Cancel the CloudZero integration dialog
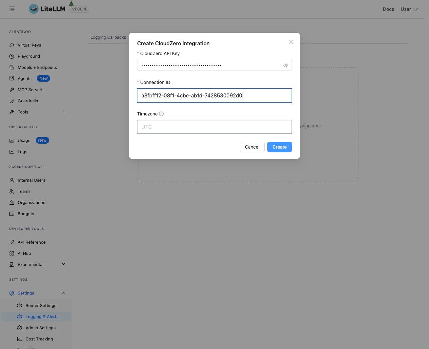This screenshot has width=429, height=349. [252, 147]
